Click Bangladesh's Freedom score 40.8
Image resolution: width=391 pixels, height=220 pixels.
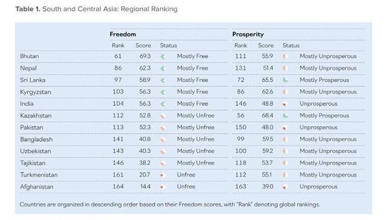145,139
